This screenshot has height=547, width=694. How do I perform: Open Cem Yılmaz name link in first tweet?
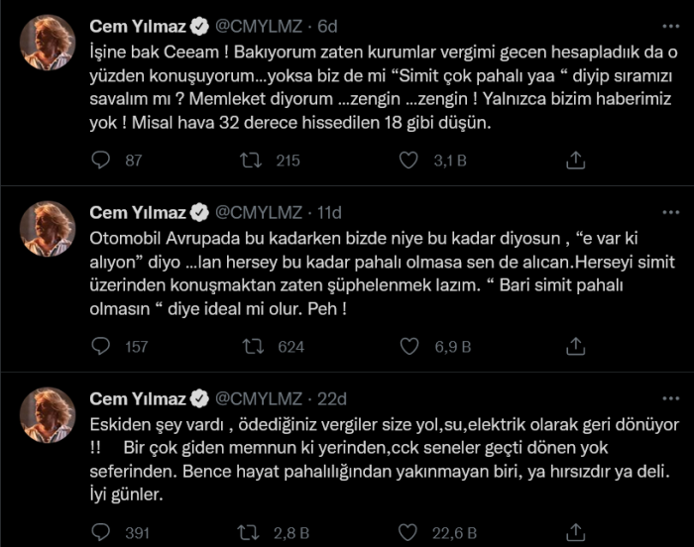point(137,25)
